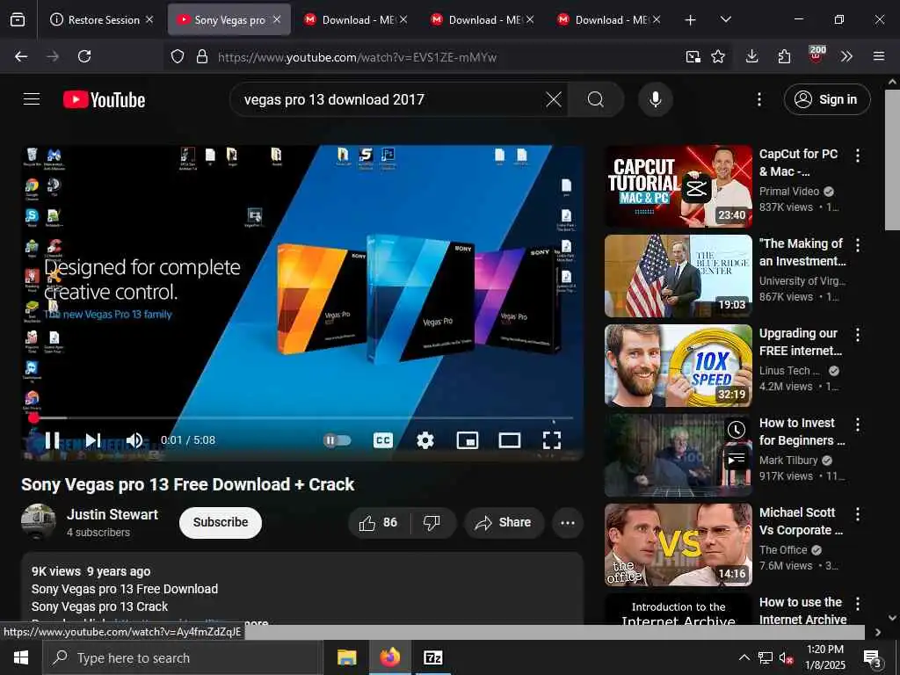Clear the search box with X icon
The image size is (900, 675).
[x=554, y=99]
